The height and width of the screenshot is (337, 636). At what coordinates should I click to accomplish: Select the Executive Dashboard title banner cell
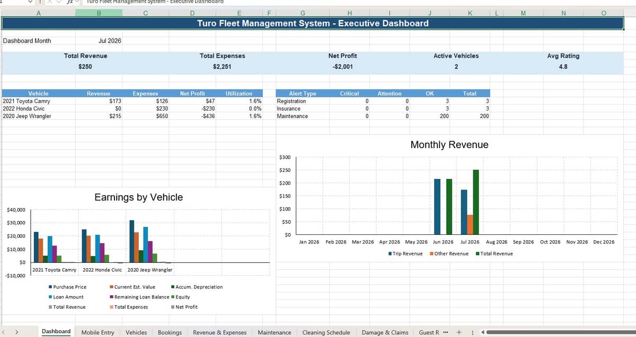click(x=313, y=23)
